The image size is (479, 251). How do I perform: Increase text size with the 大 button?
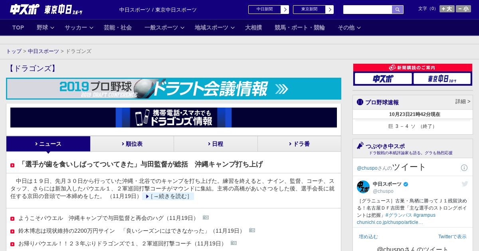(447, 9)
